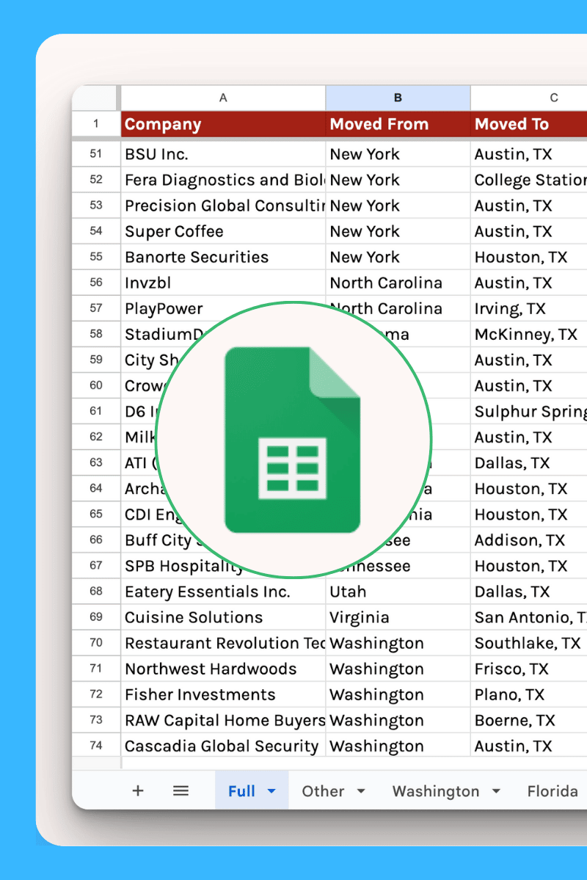Select row 1 header

(96, 124)
